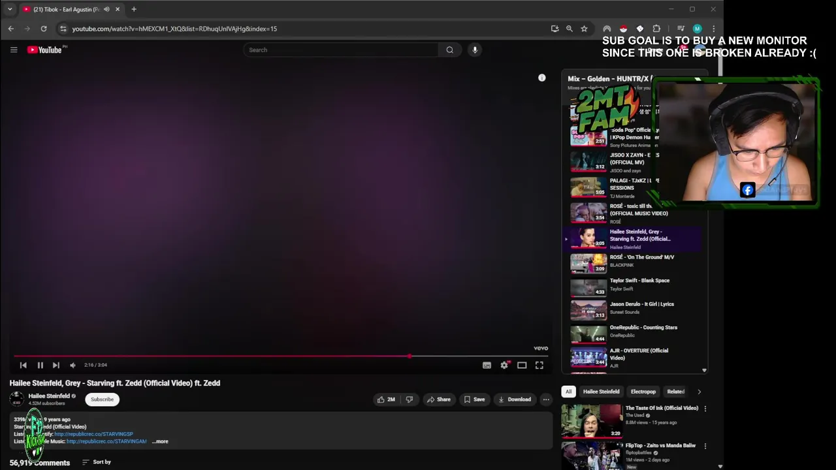Skip to next video in player
Image resolution: width=836 pixels, height=470 pixels.
56,365
